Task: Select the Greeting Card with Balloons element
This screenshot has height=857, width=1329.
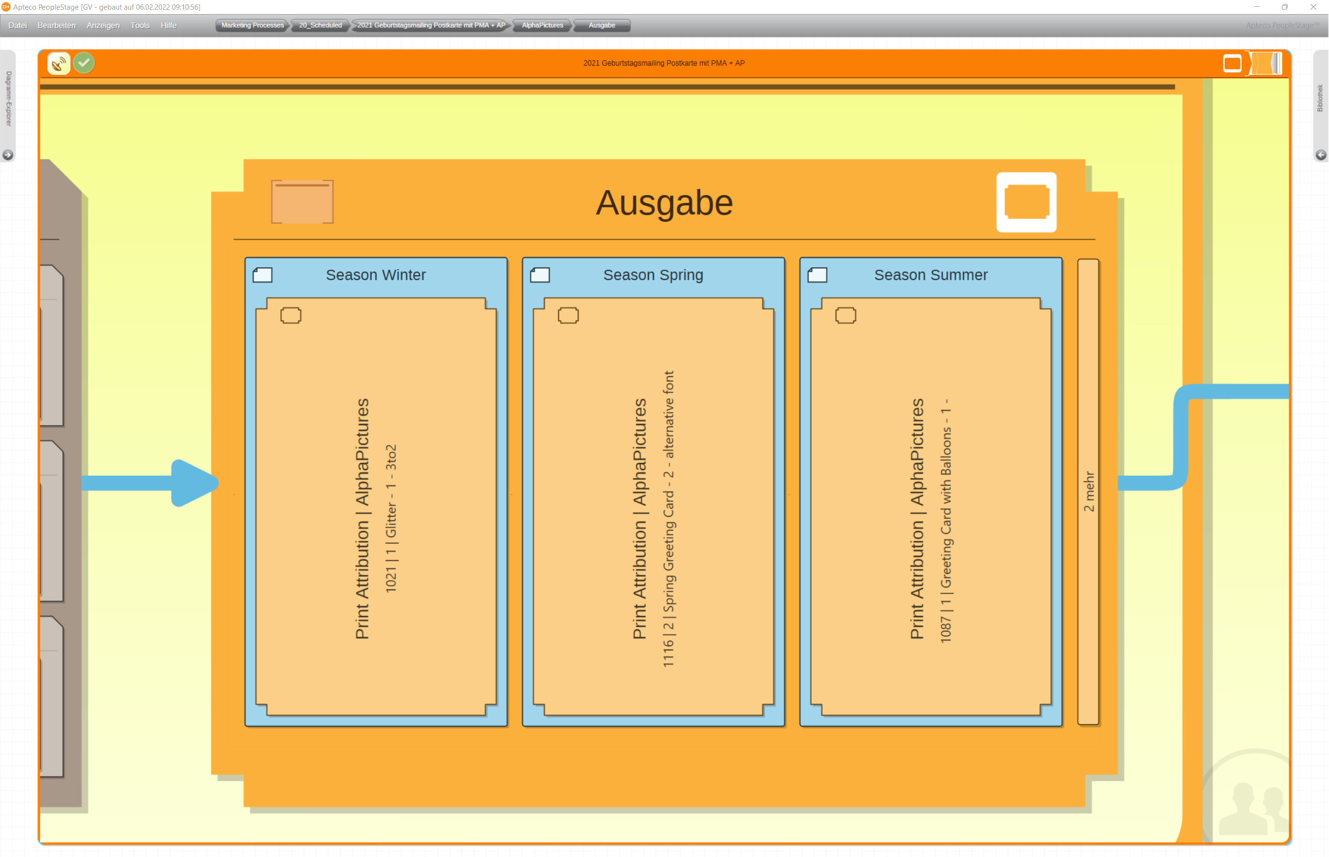Action: [931, 507]
